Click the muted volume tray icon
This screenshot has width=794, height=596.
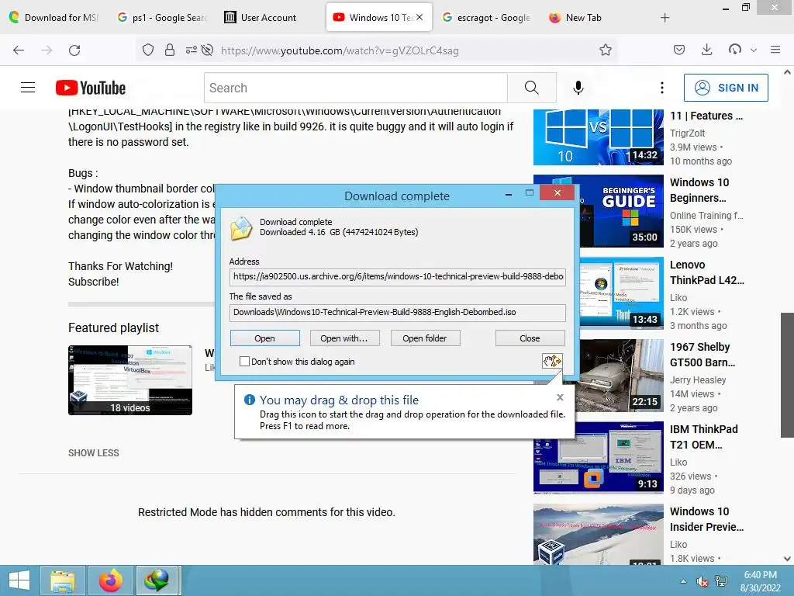pos(702,581)
